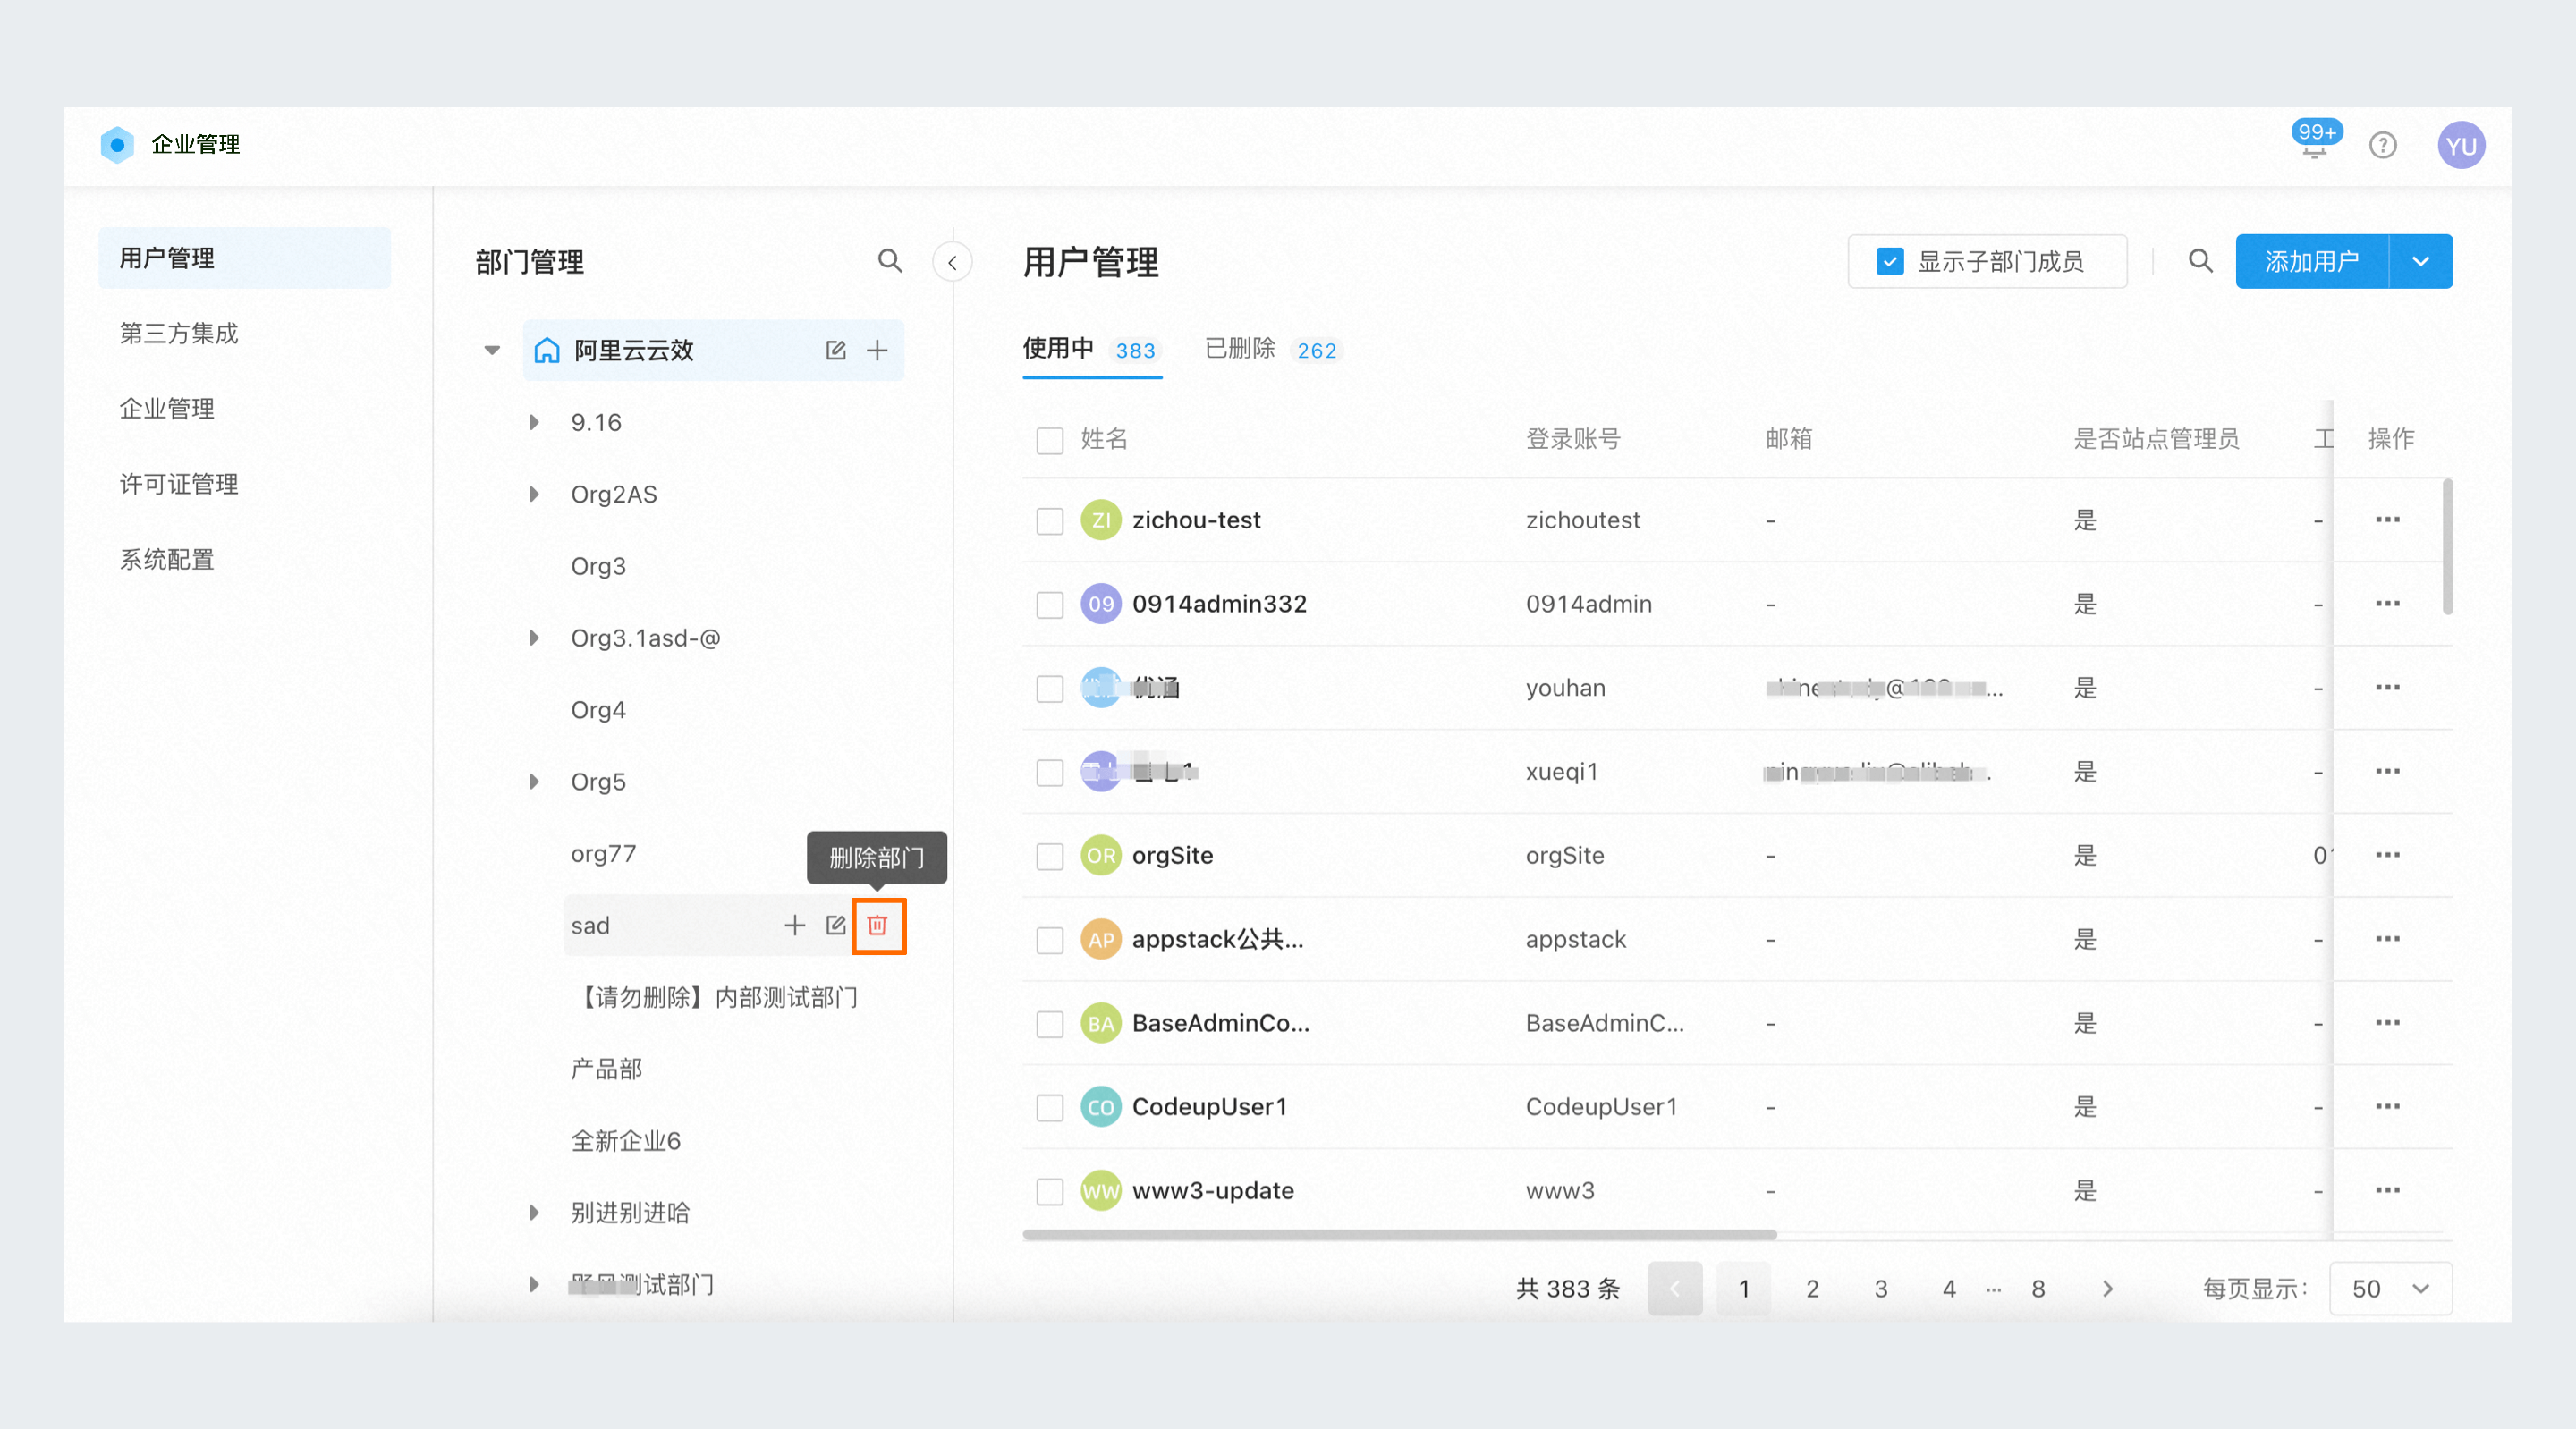Click the table horizontal scrollbar
This screenshot has width=2576, height=1429.
pos(1399,1234)
